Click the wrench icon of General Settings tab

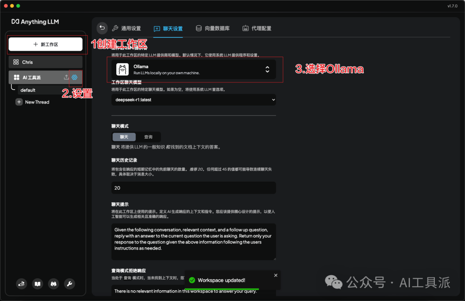(x=115, y=28)
